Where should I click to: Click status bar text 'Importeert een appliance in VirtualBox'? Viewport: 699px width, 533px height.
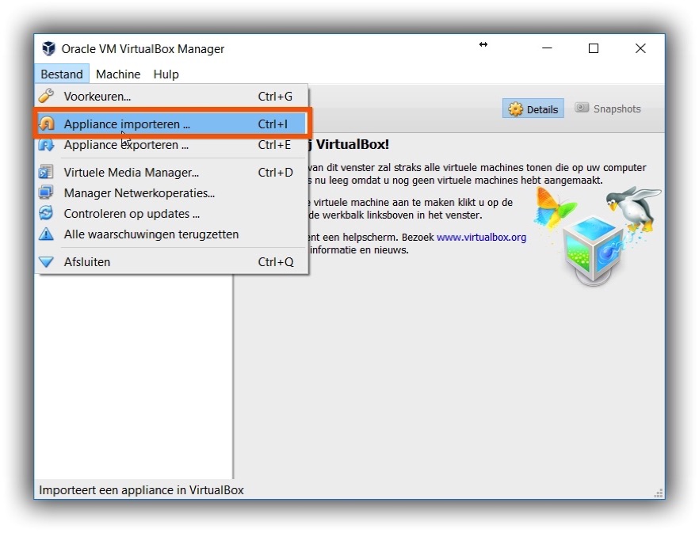point(141,489)
